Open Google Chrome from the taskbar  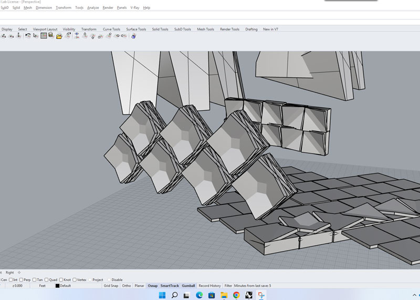click(x=236, y=295)
